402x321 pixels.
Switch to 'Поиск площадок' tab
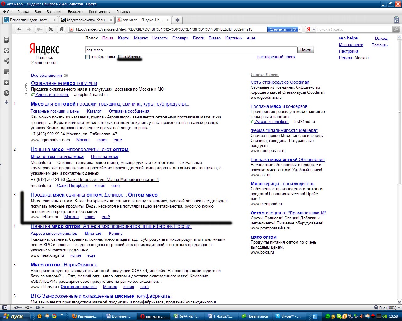tap(30, 20)
